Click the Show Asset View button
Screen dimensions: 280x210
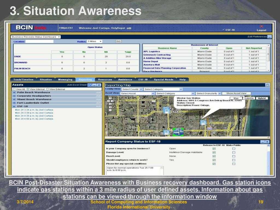coord(236,94)
